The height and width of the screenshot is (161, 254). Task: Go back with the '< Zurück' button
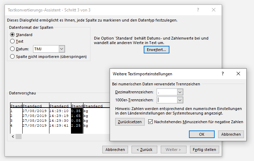point(144,150)
